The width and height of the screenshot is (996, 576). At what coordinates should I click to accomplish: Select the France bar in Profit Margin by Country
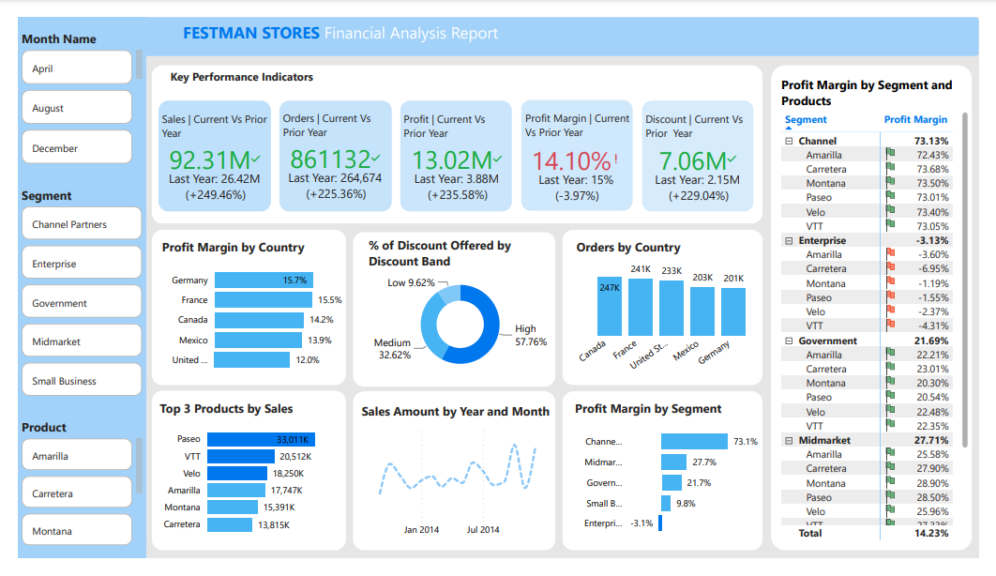point(264,300)
